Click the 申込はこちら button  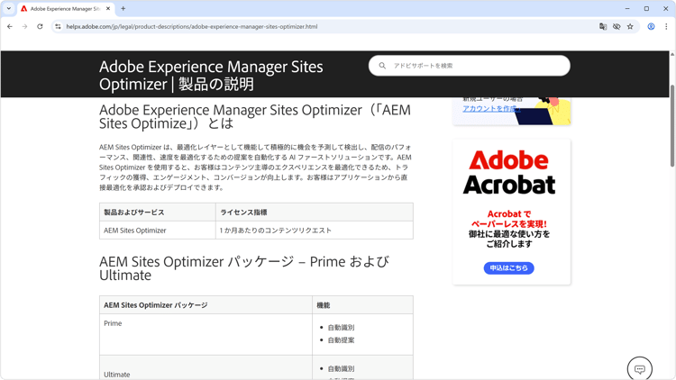pyautogui.click(x=508, y=268)
